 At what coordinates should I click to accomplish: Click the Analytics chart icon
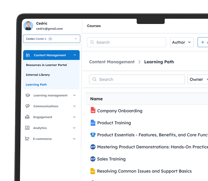click(27, 128)
